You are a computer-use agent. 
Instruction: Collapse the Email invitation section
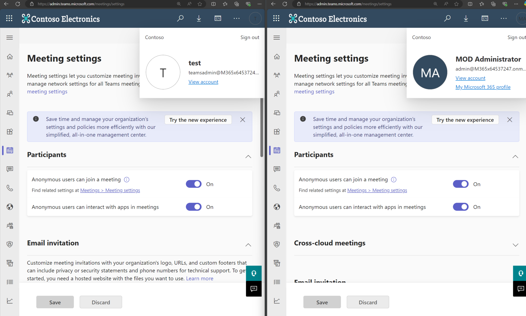[x=248, y=245]
